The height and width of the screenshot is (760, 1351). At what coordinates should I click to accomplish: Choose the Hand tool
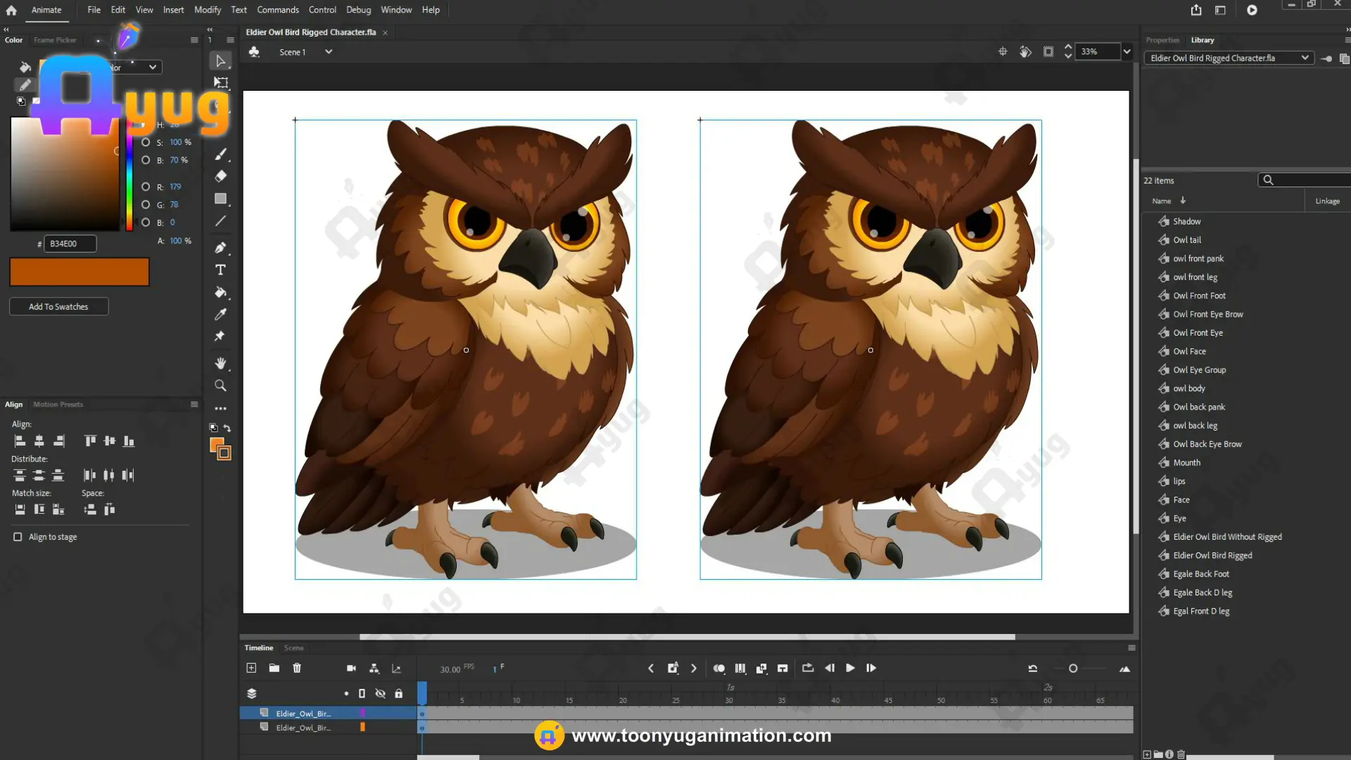coord(220,363)
